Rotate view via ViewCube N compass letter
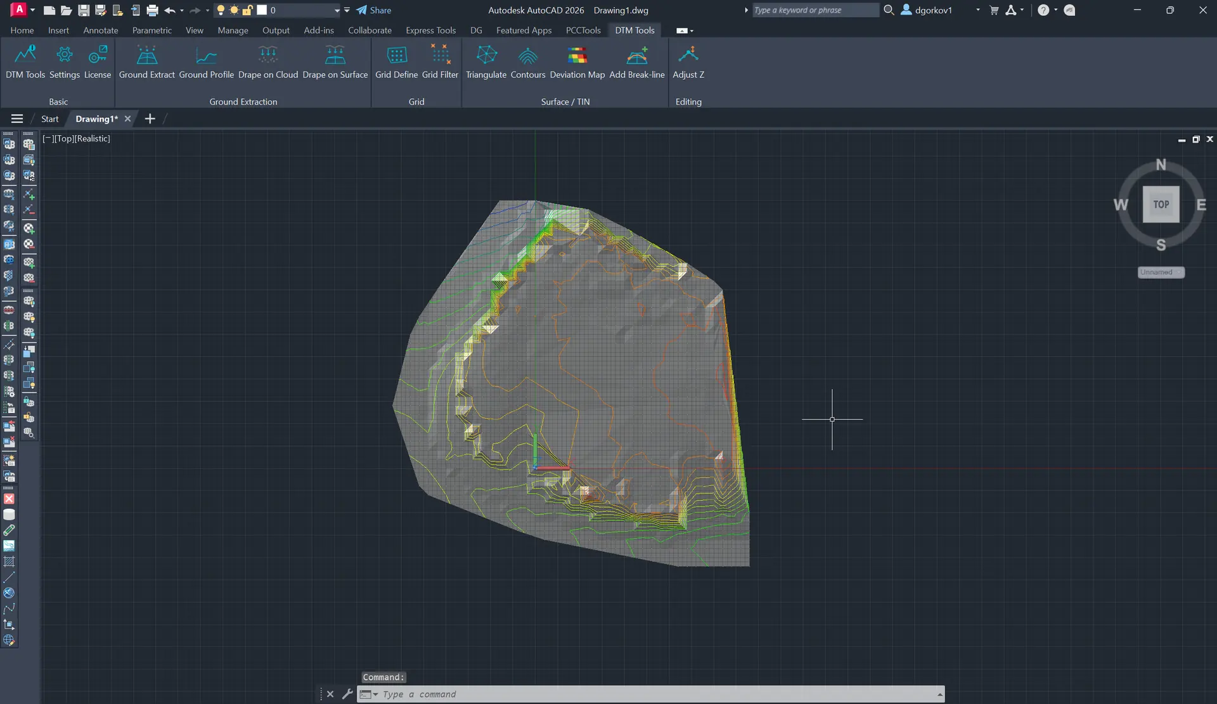The width and height of the screenshot is (1217, 704). pos(1161,165)
